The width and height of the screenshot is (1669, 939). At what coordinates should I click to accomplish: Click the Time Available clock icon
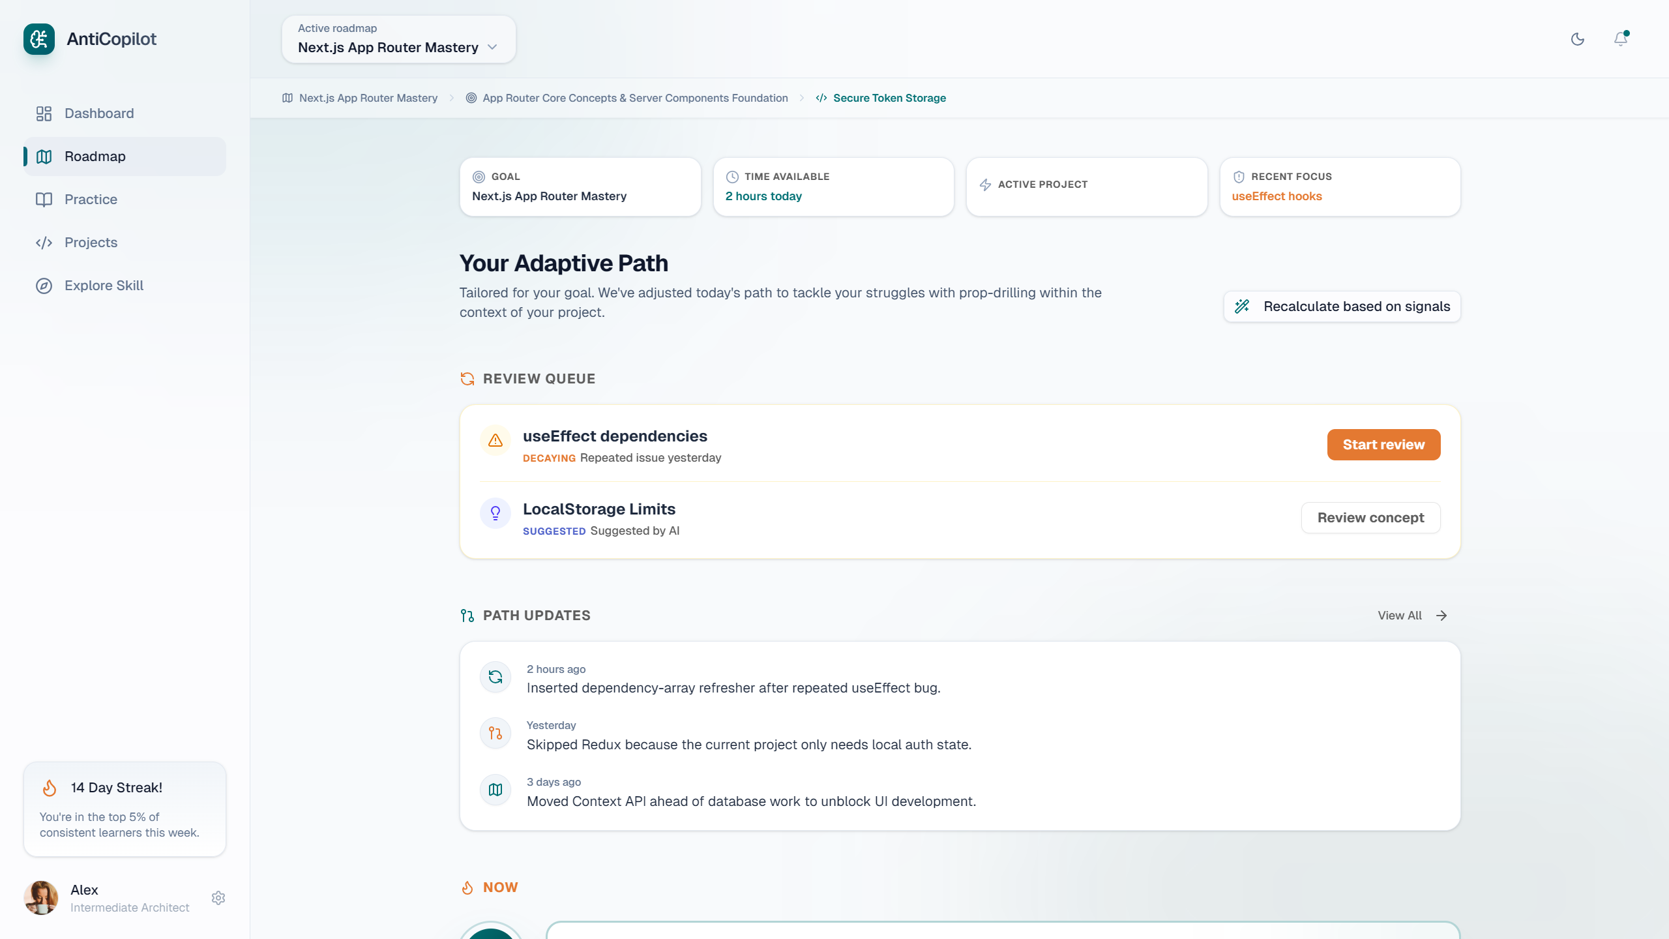(x=732, y=177)
